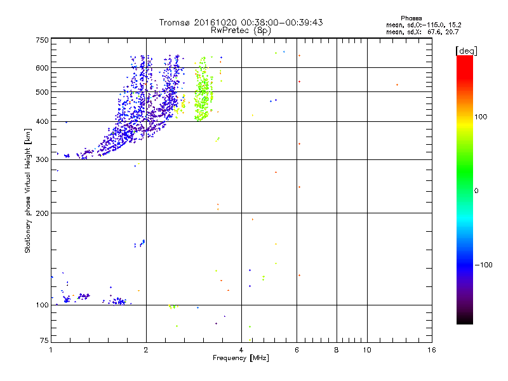
Task: Click the 'mean, sd,X: 67.6, 20.7' text
Action: [422, 32]
